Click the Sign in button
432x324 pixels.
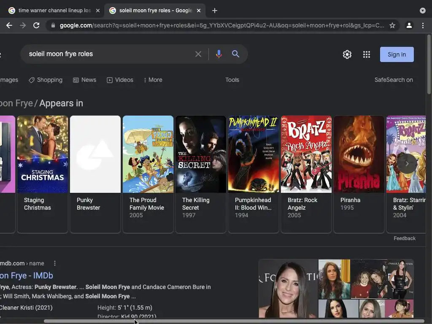(397, 54)
